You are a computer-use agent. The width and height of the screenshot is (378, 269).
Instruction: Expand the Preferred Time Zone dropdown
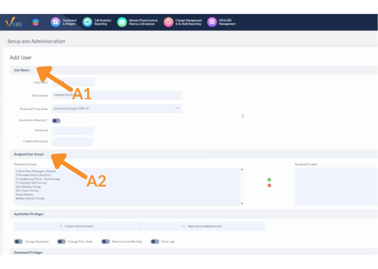[178, 108]
